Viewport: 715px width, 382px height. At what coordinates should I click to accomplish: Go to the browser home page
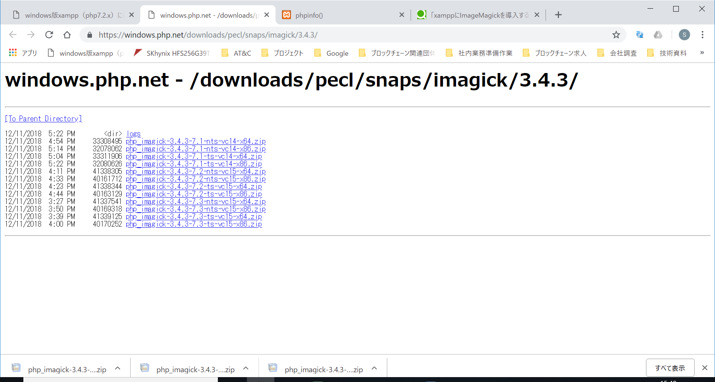tap(67, 35)
